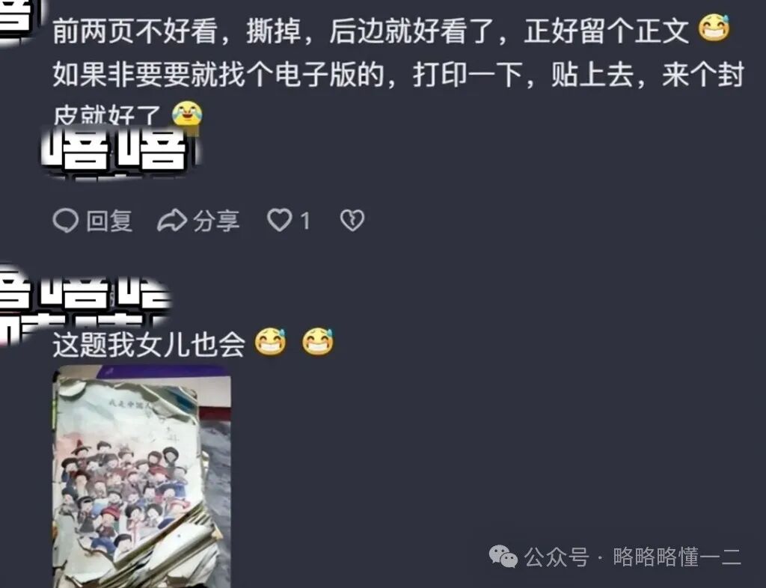Click the like count number 1
Viewport: 766px width, 588px height.
pyautogui.click(x=305, y=221)
